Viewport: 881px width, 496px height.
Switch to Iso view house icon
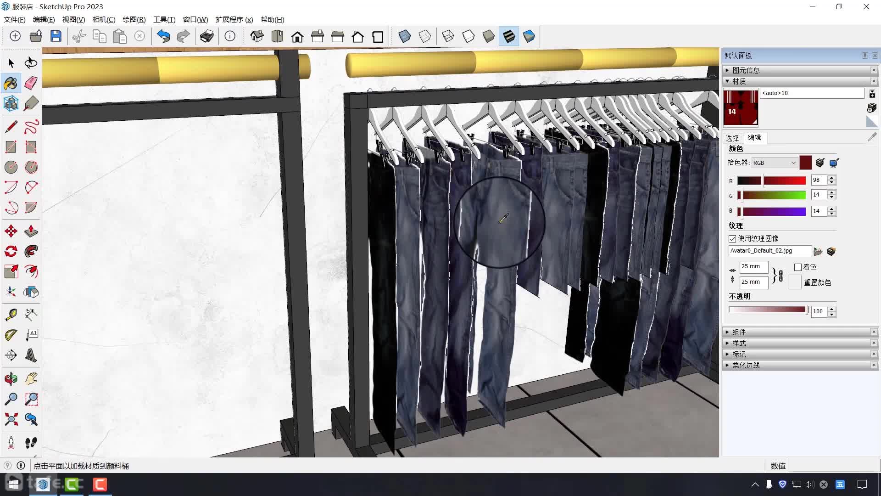point(257,36)
